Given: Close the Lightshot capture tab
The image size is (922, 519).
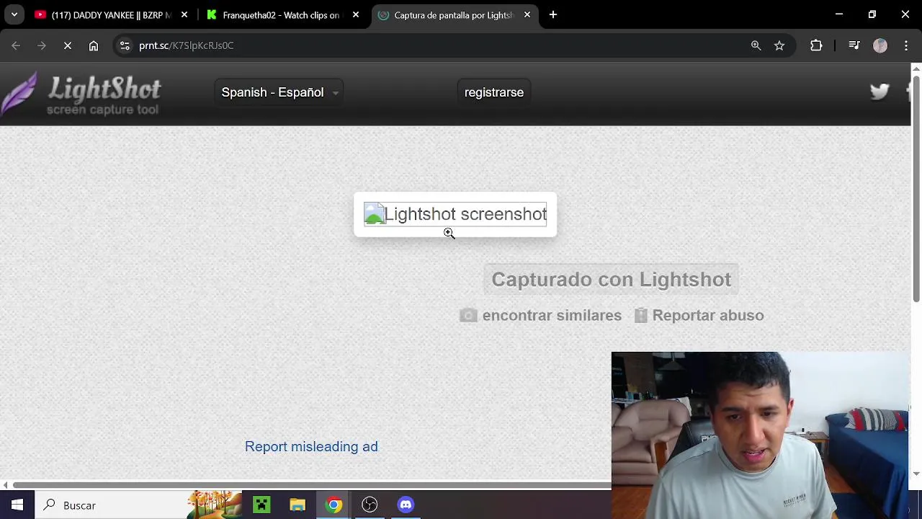Looking at the screenshot, I should 527,14.
